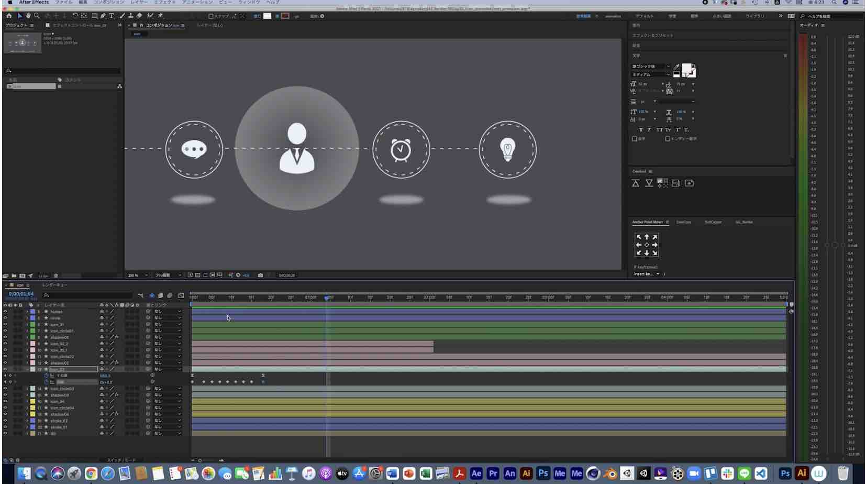Screen dimensions: 866x484
Task: Click the center diamond in Anchor Point Mover
Action: point(647,245)
